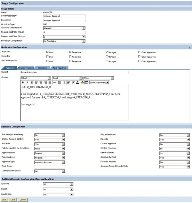Screen dimensions: 192x203
Task: Tick Request Rejected Manager checkbox
Action: click(x=107, y=61)
